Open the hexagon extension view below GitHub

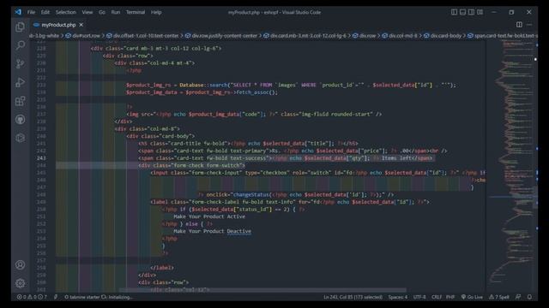[20, 138]
